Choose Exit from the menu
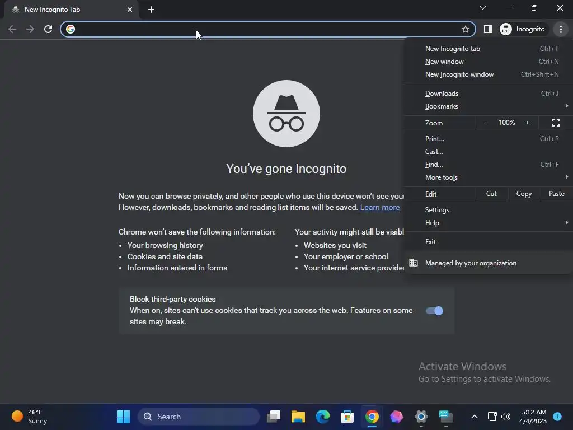The height and width of the screenshot is (430, 573). pyautogui.click(x=488, y=242)
